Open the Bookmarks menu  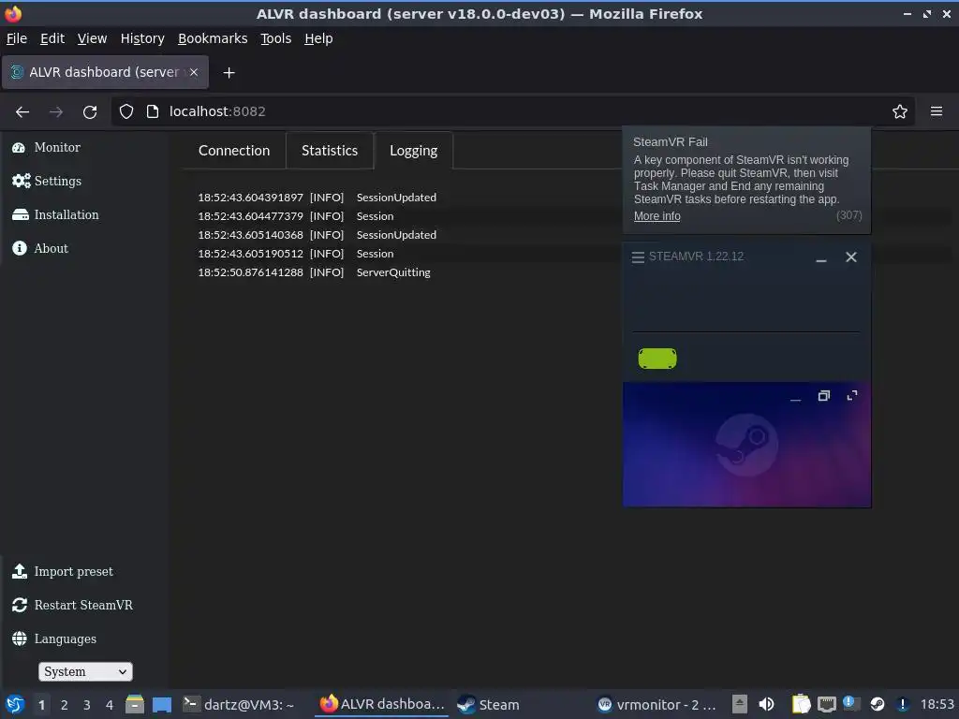point(213,38)
